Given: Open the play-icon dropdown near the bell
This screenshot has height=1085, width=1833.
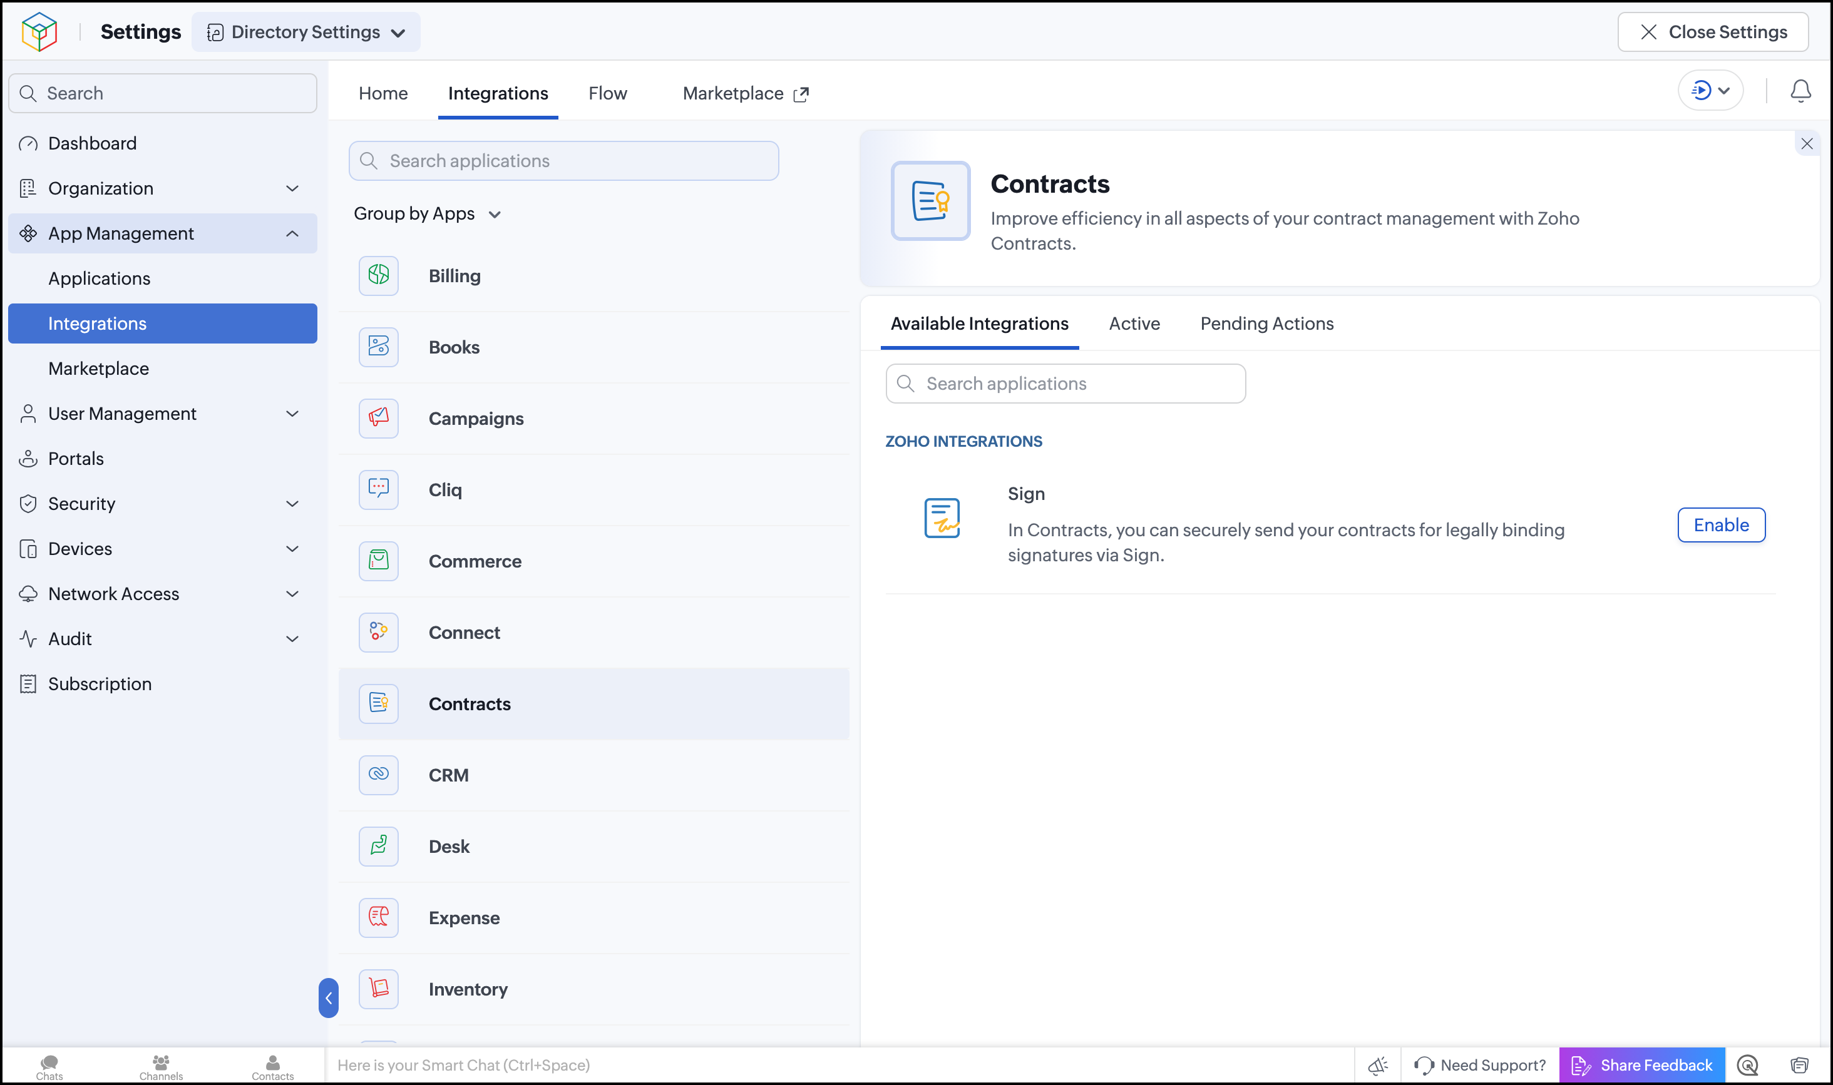Looking at the screenshot, I should point(1710,91).
